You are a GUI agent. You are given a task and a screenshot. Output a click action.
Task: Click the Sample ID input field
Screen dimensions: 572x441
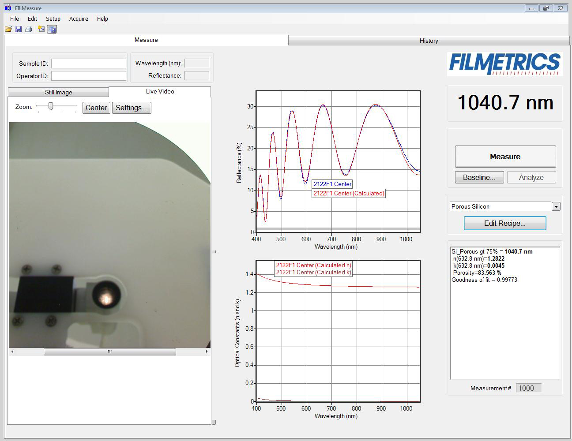coord(89,64)
